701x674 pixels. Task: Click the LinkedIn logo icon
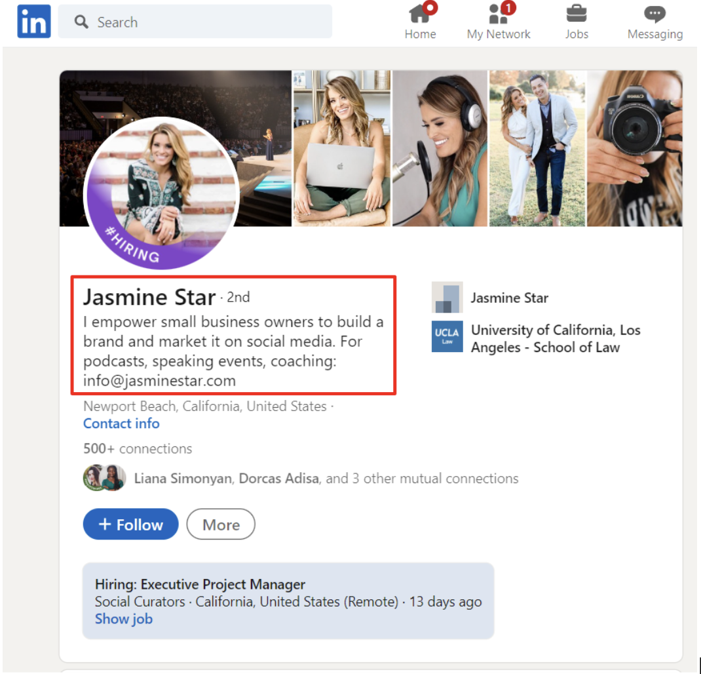(x=34, y=21)
